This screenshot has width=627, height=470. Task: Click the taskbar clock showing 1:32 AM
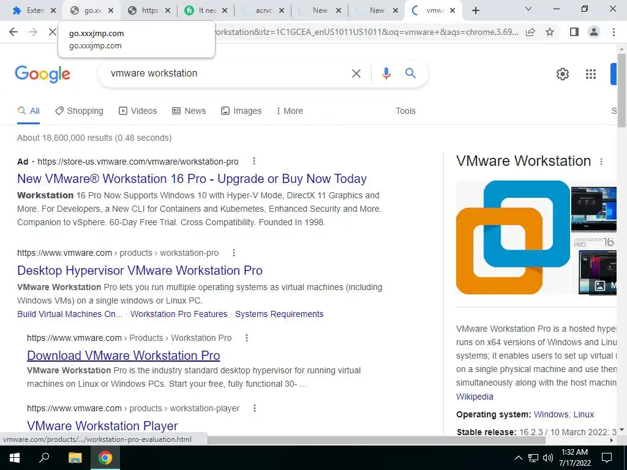click(574, 458)
